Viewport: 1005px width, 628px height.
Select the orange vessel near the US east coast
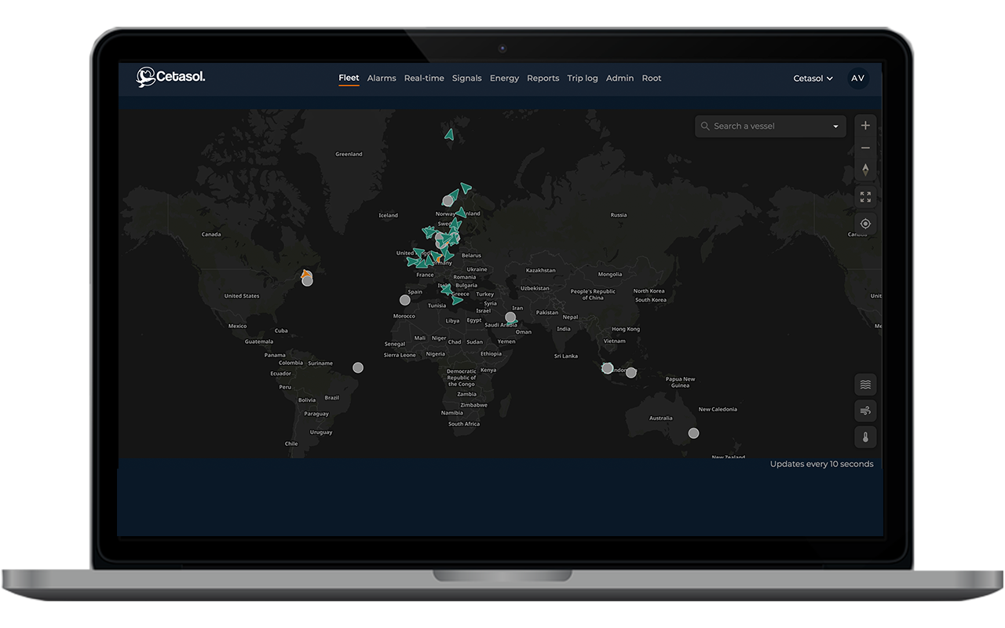(x=305, y=274)
